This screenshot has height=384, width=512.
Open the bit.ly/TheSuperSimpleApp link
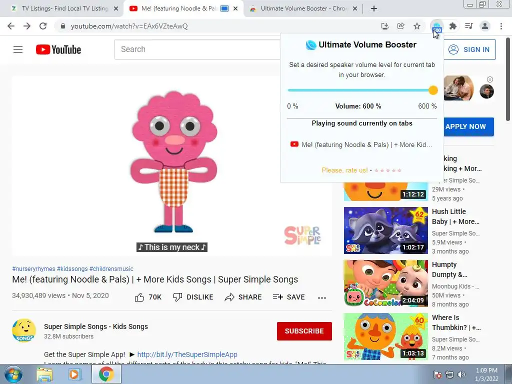click(x=187, y=354)
